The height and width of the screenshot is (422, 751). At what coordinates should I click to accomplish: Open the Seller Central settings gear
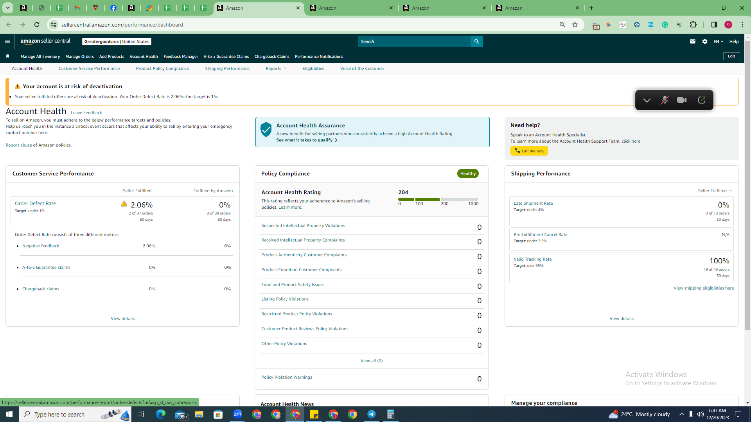coord(705,41)
